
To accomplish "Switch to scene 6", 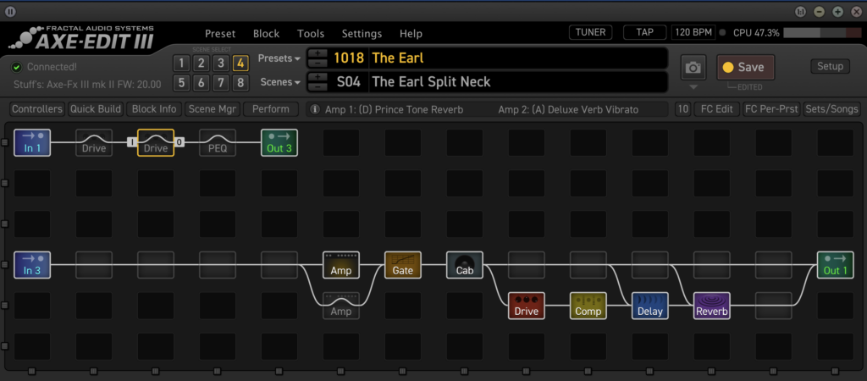I will click(x=202, y=83).
